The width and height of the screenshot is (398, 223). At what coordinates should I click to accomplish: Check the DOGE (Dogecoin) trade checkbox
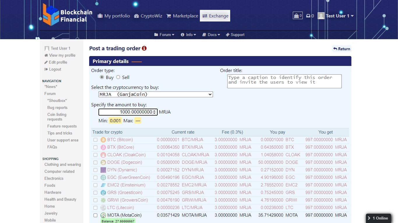point(95,163)
